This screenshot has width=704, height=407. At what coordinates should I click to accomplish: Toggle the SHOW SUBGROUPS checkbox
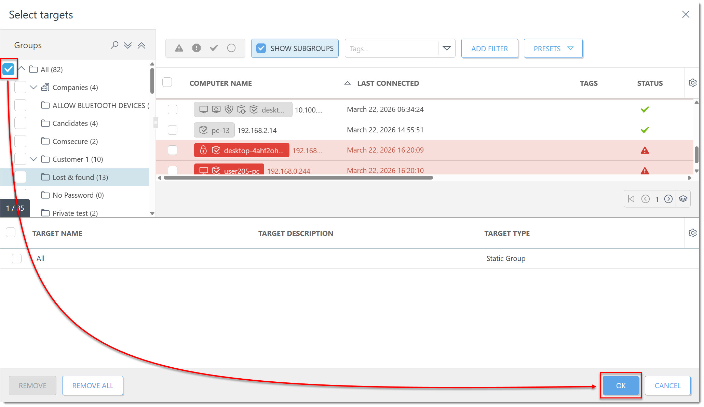[261, 48]
